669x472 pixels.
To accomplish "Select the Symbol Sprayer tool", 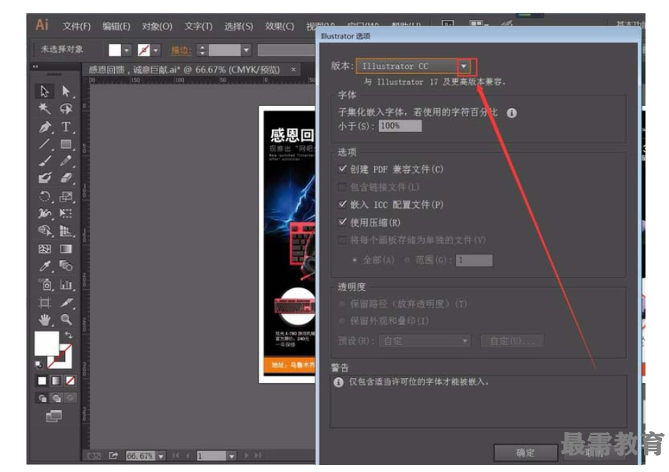I will (x=44, y=284).
